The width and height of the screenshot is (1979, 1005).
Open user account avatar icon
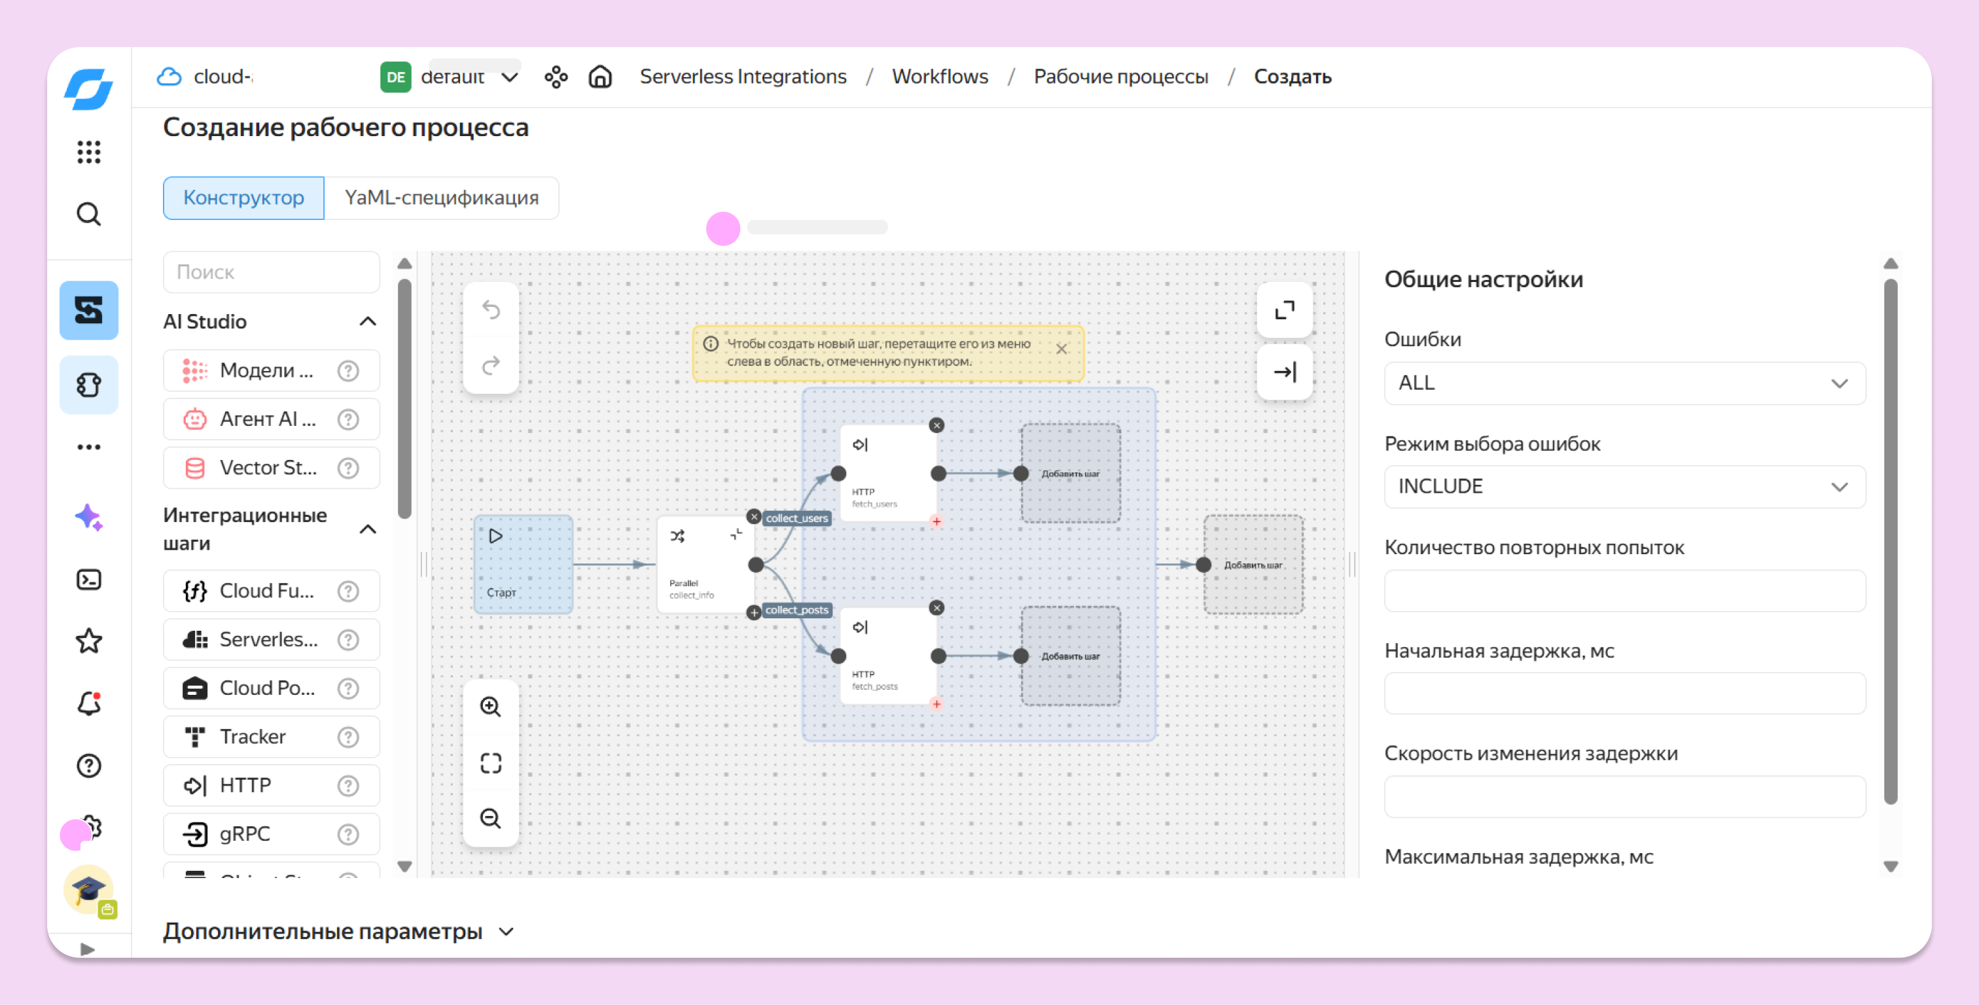coord(88,890)
